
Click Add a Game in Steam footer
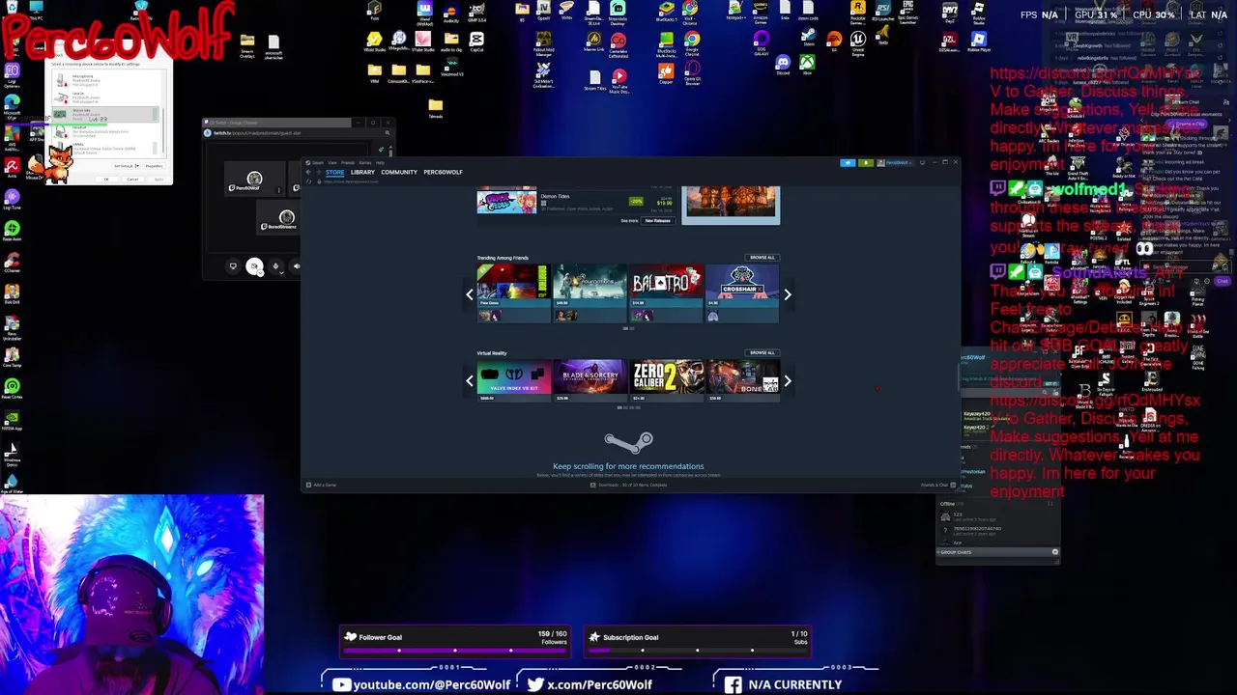tap(321, 485)
